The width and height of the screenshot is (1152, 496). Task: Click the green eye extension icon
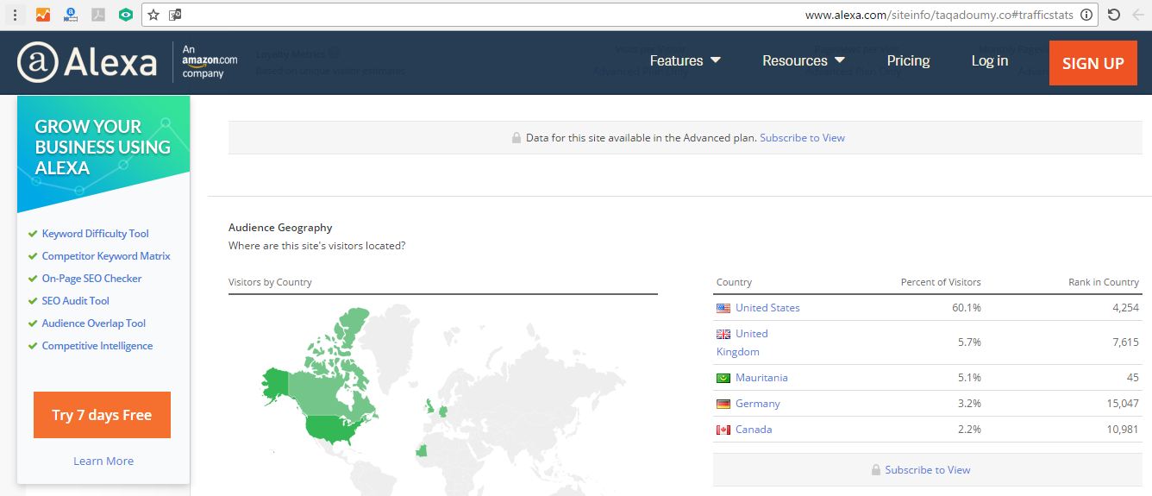click(x=126, y=15)
